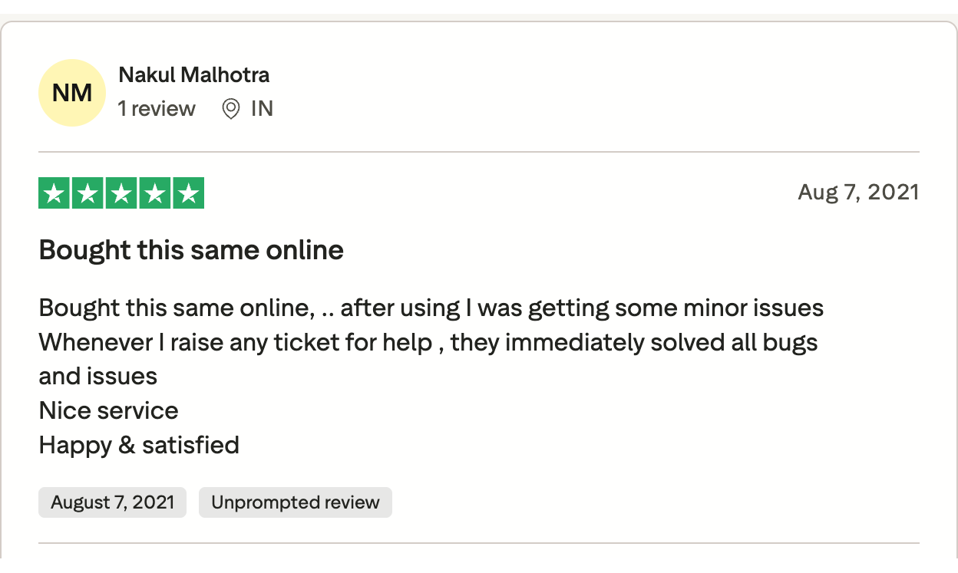The image size is (958, 573).
Task: Click the 'Nice service' text line
Action: (108, 410)
